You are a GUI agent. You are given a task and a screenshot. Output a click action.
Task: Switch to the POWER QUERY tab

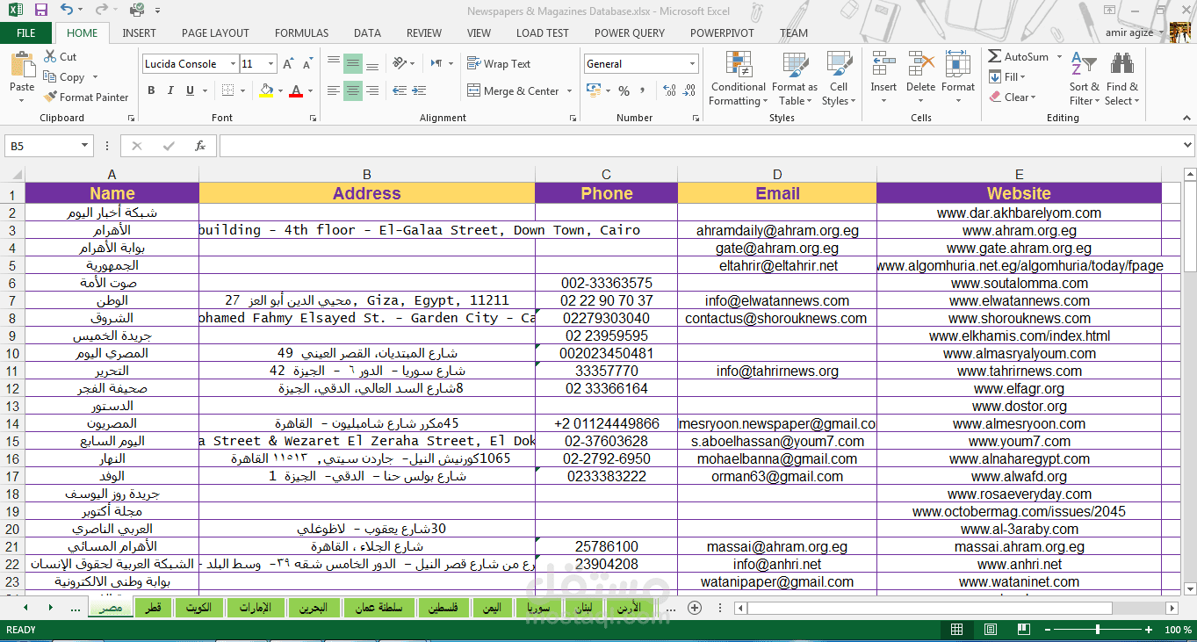(x=630, y=33)
